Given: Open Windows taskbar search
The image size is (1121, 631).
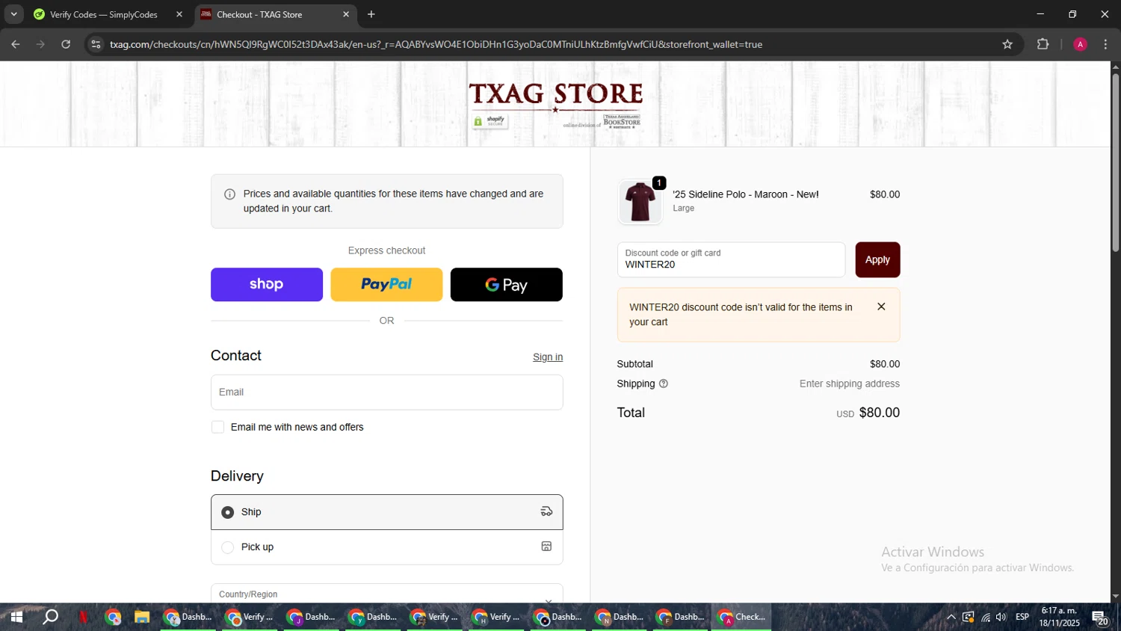Looking at the screenshot, I should click(50, 617).
